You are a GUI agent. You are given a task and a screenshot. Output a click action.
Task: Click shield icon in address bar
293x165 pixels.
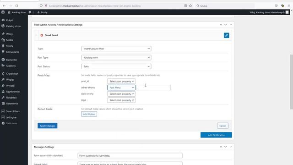click(41, 6)
